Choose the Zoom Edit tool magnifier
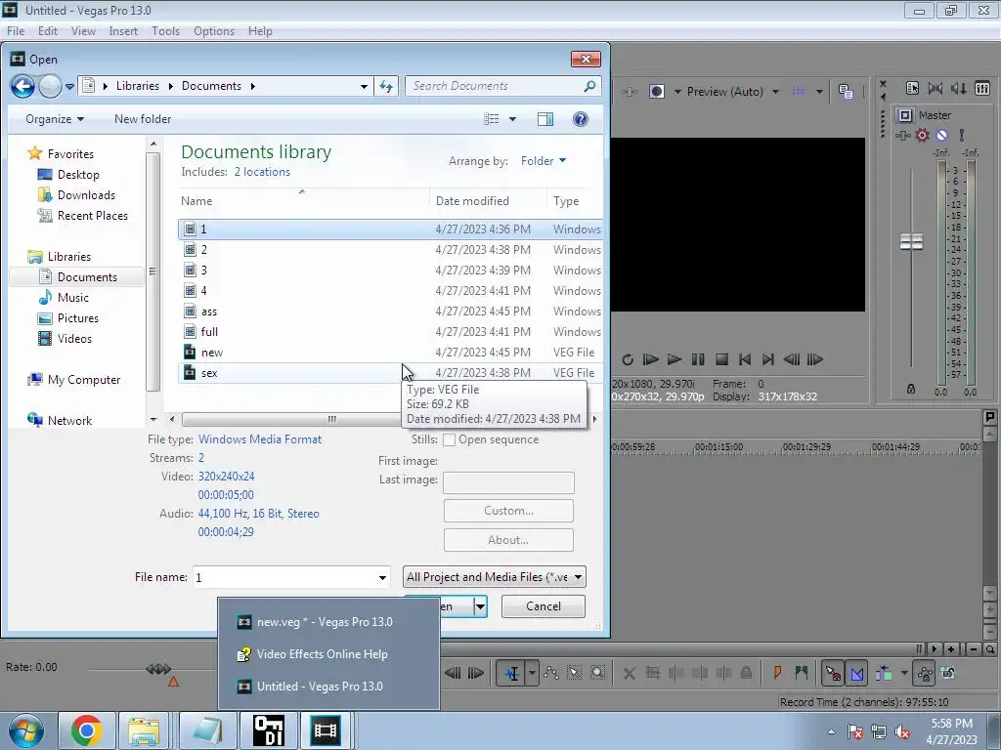 coord(597,673)
